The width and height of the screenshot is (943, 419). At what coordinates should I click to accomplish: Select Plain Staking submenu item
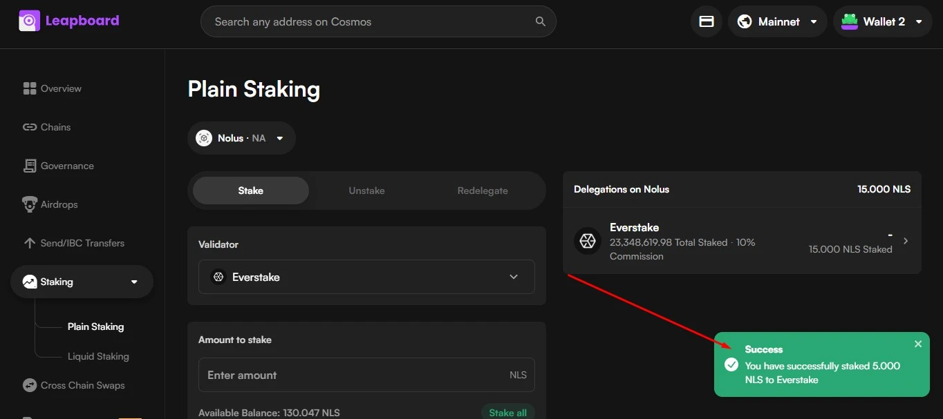pos(95,327)
